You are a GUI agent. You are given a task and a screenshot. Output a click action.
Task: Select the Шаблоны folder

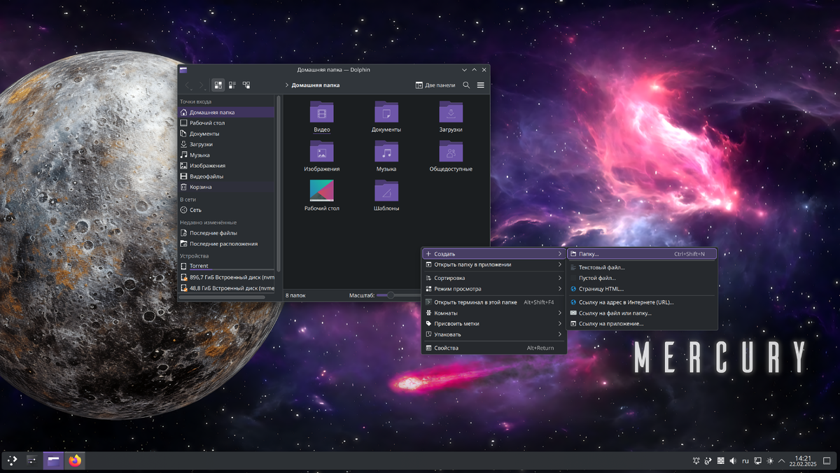pos(386,195)
